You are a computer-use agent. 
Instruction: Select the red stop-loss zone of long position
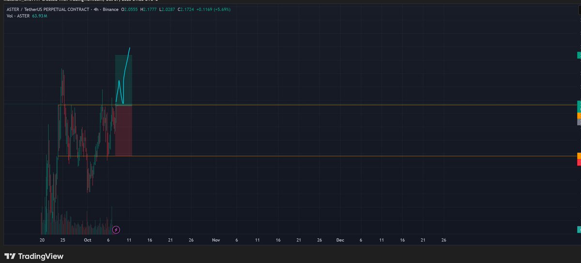coord(124,131)
